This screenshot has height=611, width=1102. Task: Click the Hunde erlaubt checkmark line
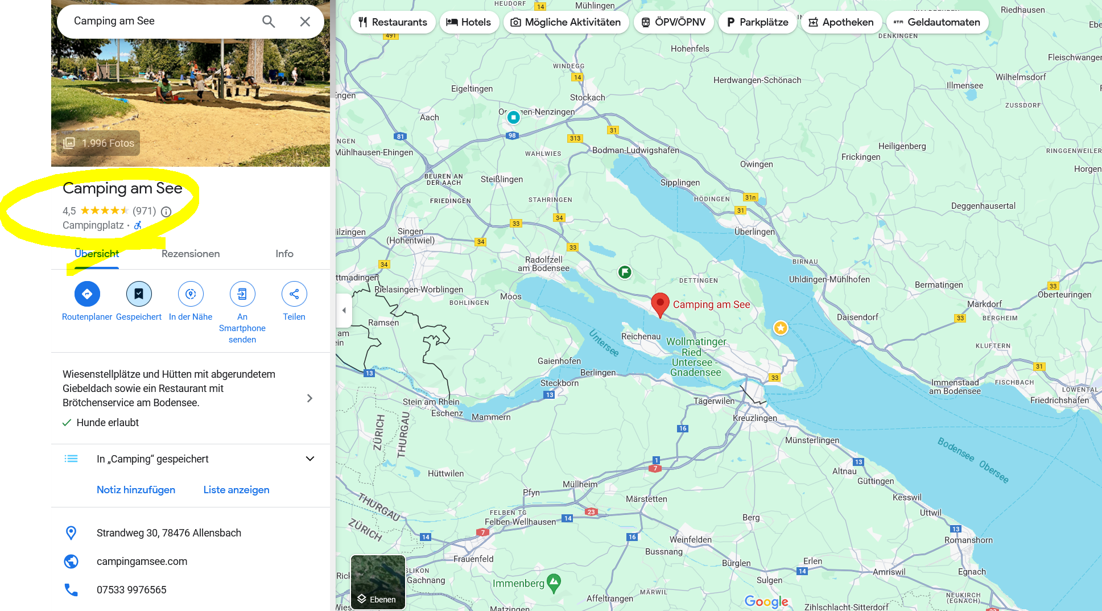point(101,423)
